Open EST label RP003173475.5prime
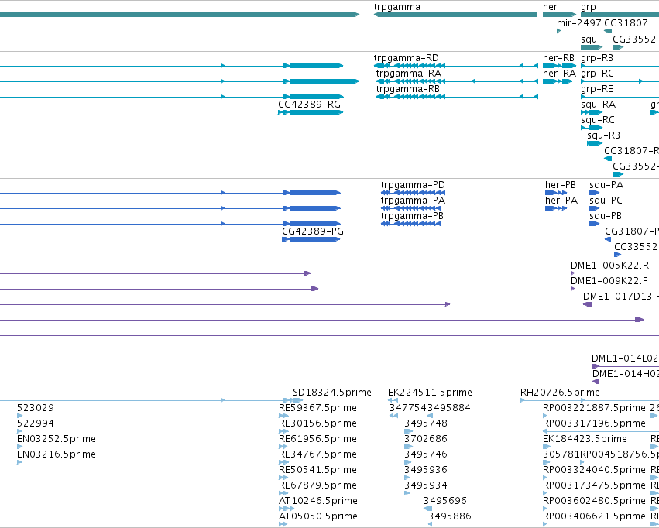Image resolution: width=659 pixels, height=528 pixels. click(x=594, y=485)
